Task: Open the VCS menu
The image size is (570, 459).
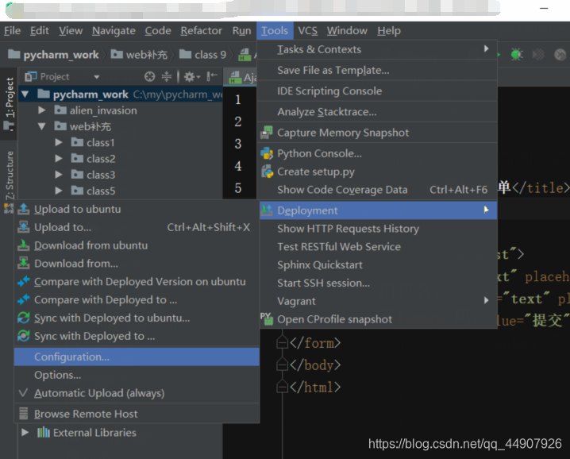Action: tap(307, 30)
